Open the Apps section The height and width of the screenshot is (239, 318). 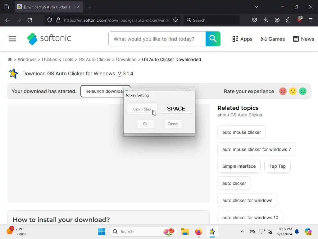(x=242, y=39)
